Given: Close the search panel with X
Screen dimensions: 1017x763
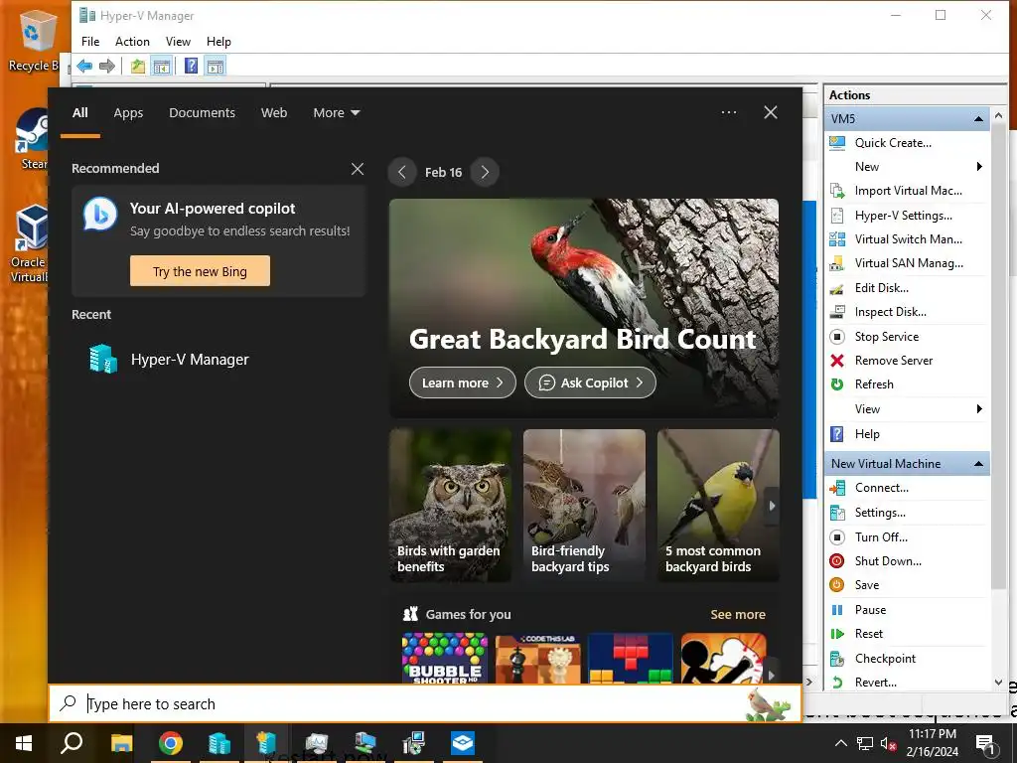Looking at the screenshot, I should pyautogui.click(x=771, y=112).
